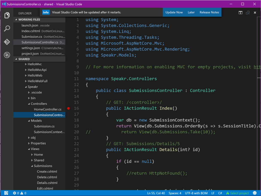This screenshot has width=261, height=196.
Task: Click the feedback smiley in the status bar
Action: 255,193
